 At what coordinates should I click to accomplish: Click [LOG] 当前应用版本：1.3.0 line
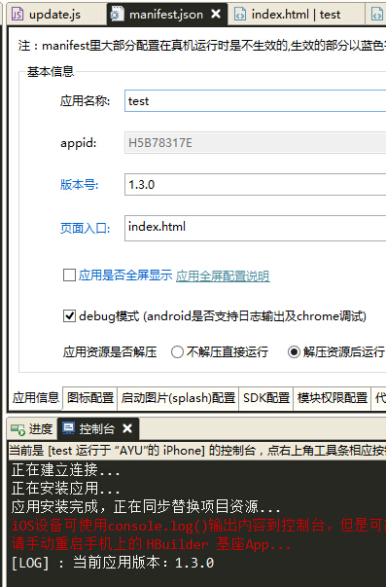point(113,563)
